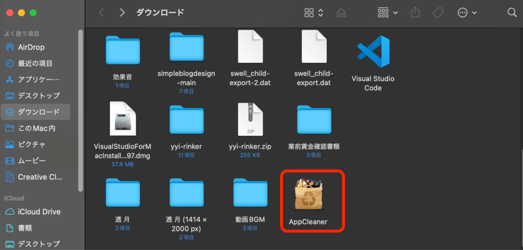
Task: Expand the group-by options dropdown
Action: (388, 13)
